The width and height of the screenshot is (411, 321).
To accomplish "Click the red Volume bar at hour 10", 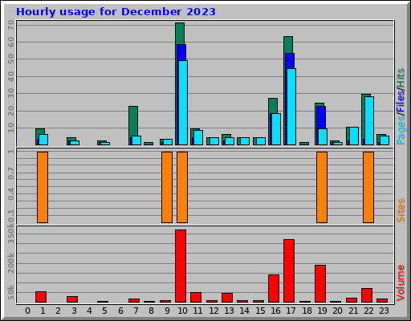I will [x=181, y=266].
